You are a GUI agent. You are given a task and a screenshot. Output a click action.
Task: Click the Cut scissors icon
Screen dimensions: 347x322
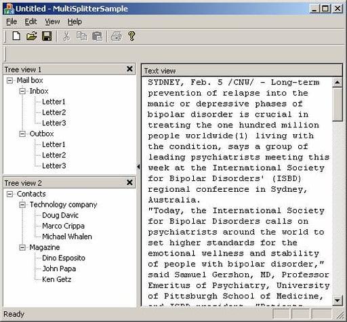pyautogui.click(x=66, y=36)
